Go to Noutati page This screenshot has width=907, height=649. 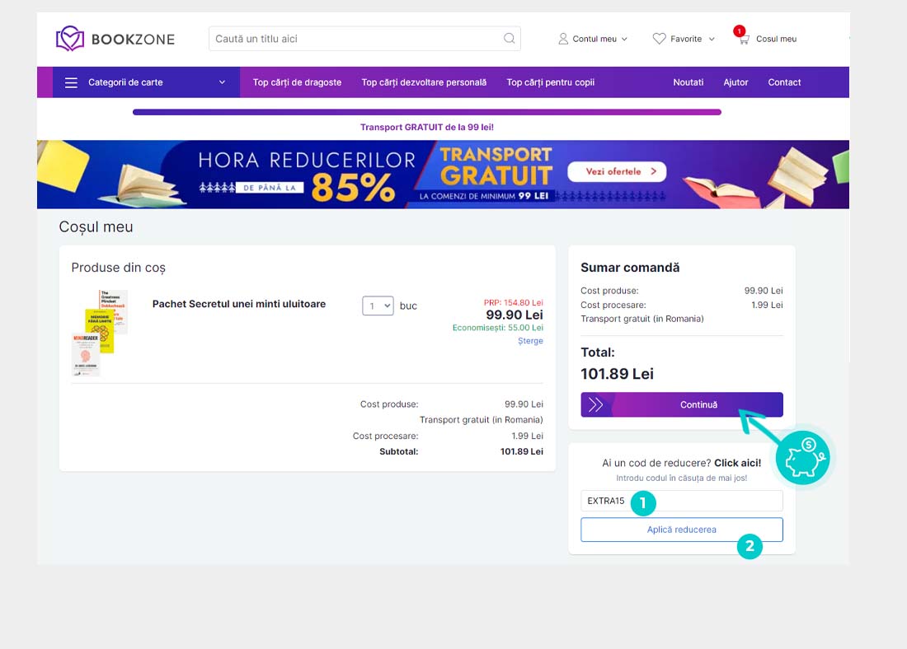(x=688, y=82)
